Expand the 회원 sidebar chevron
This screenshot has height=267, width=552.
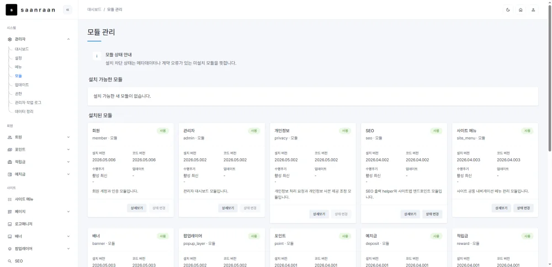68,137
